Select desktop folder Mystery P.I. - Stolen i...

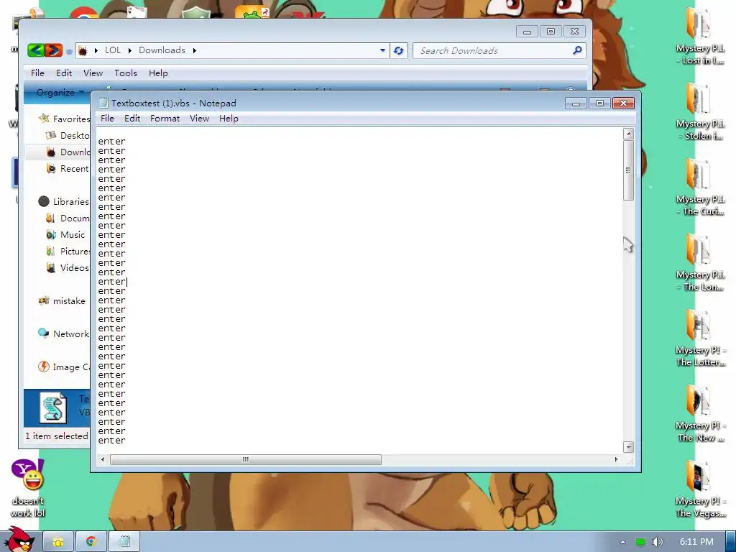coord(699,111)
